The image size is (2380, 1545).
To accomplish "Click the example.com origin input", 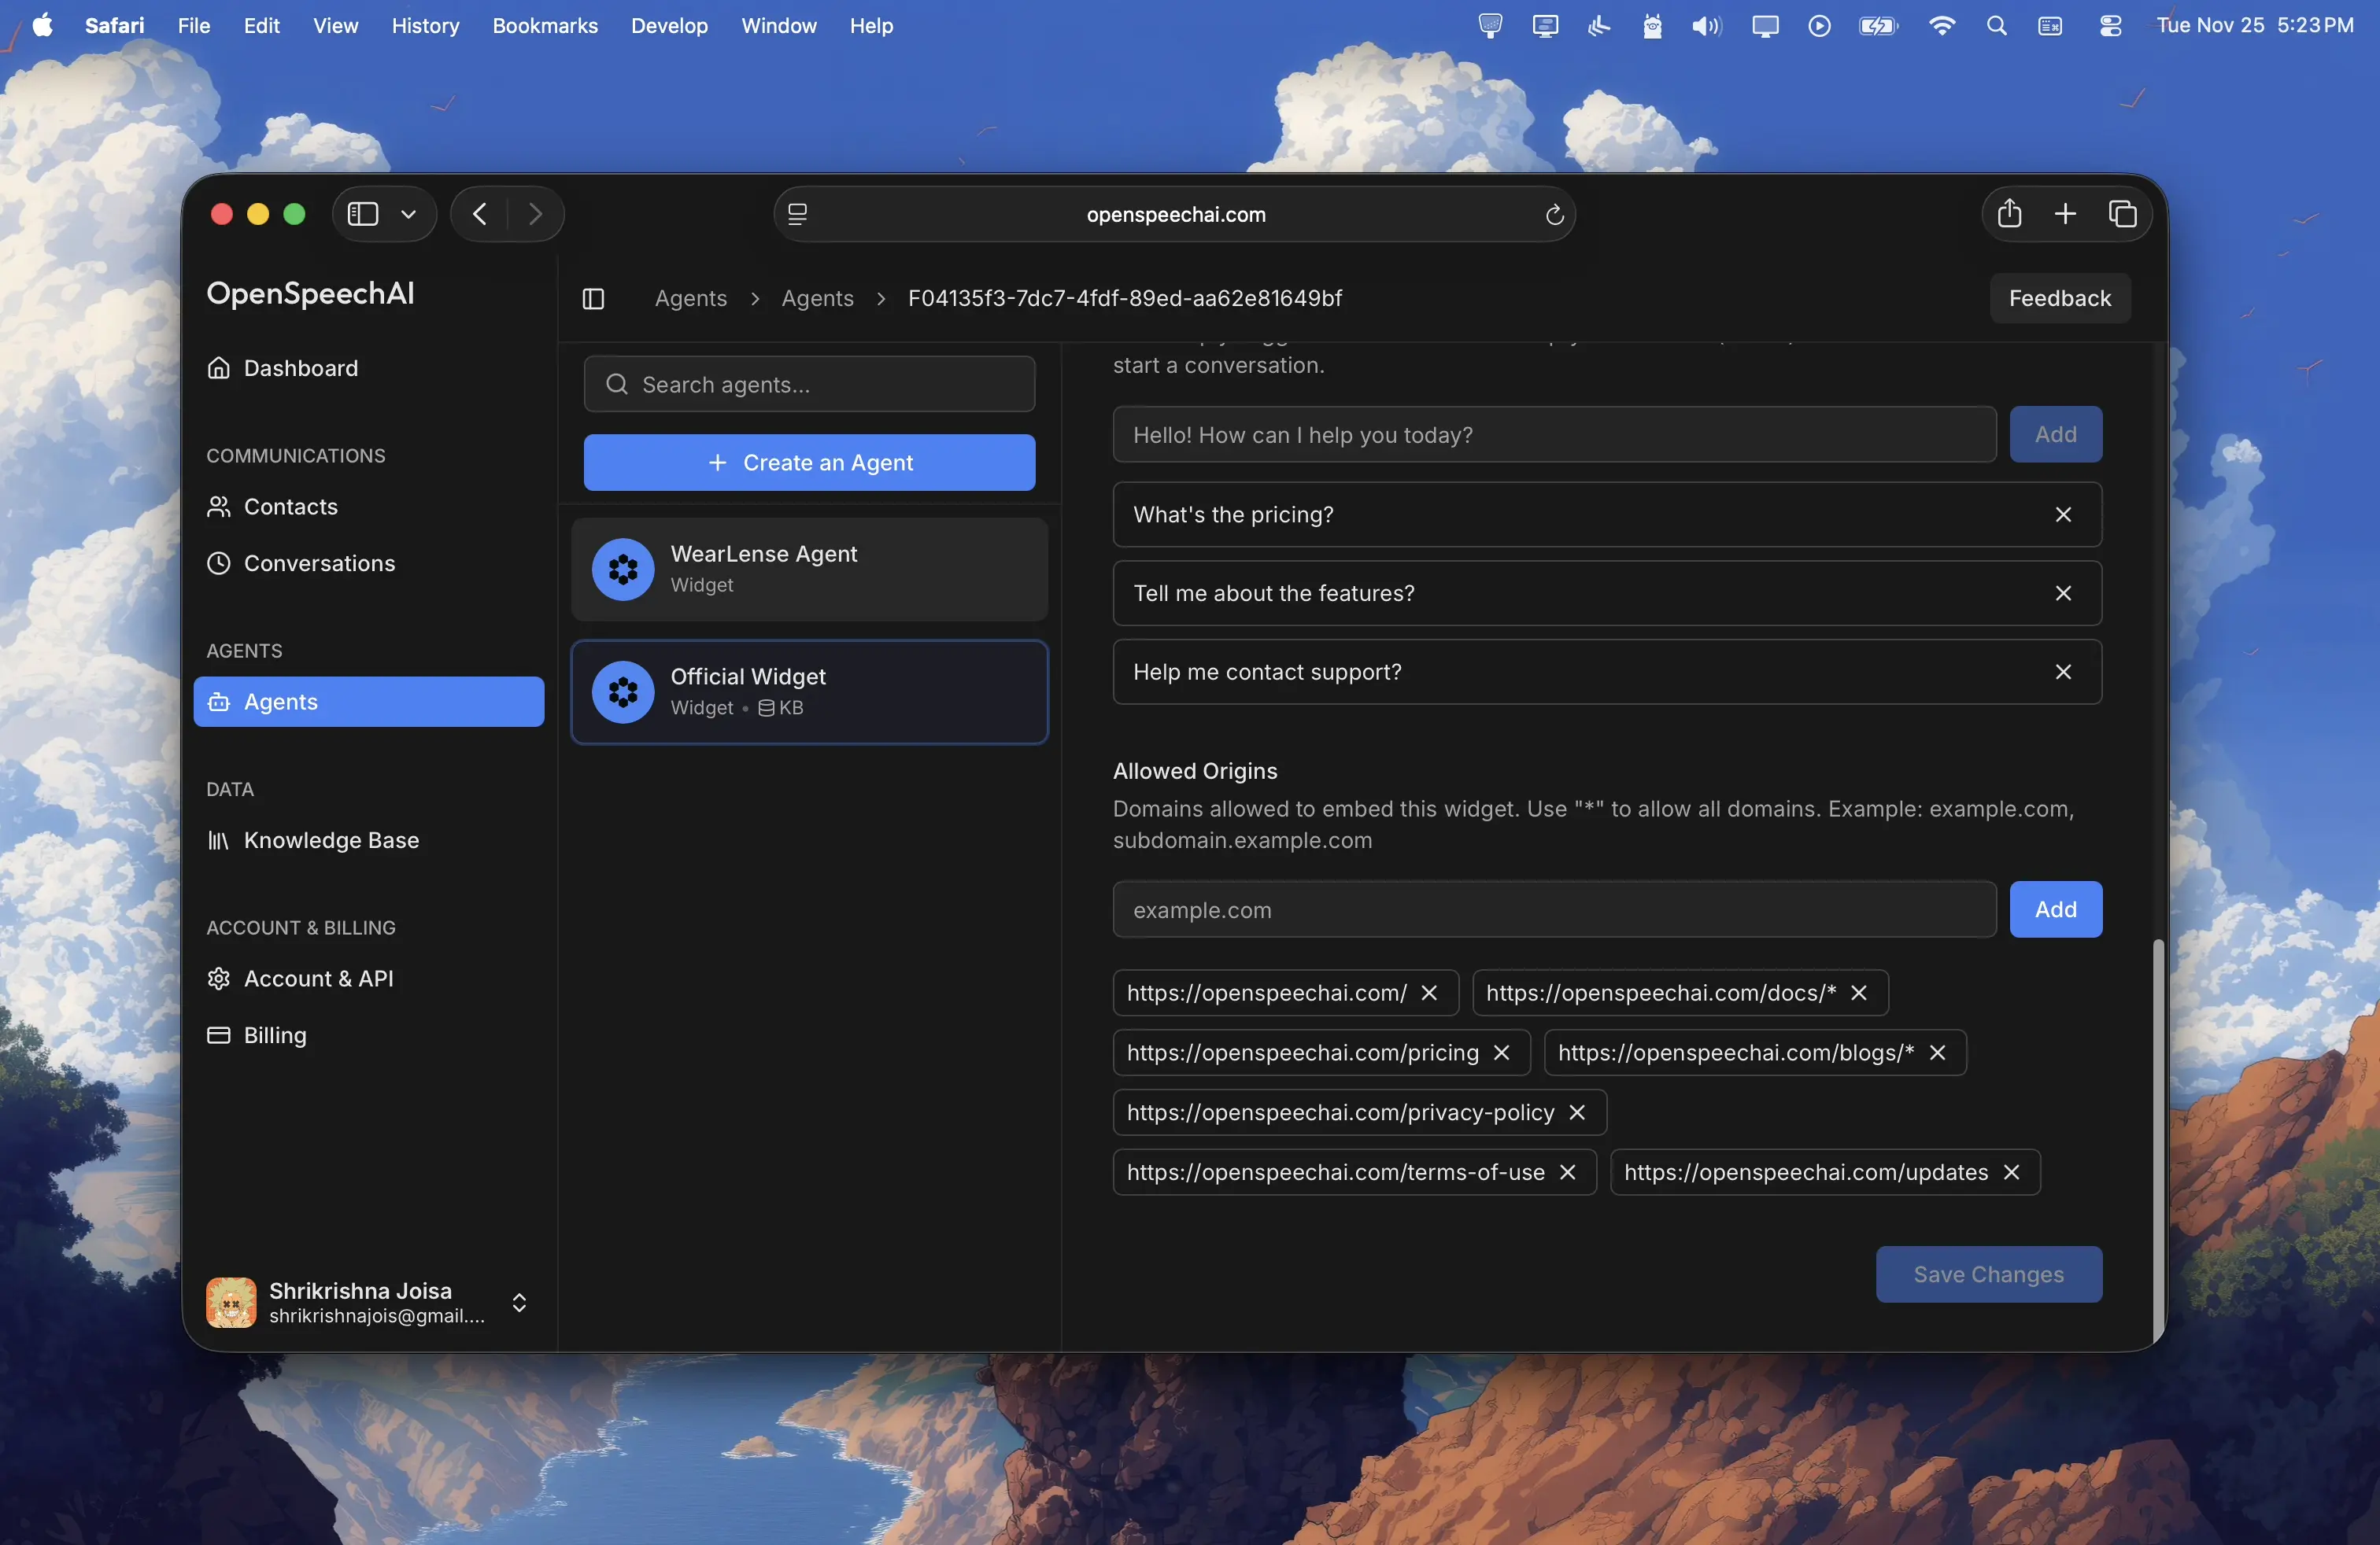I will pos(1554,909).
